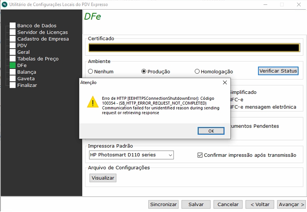
Task: Click the Sincronizar button
Action: pyautogui.click(x=163, y=204)
